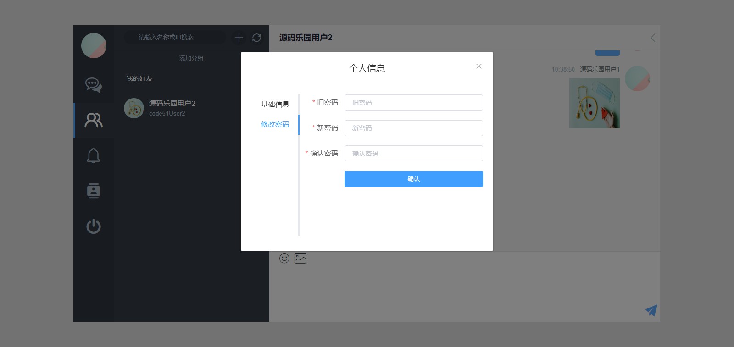Focus the 确认密码 input field

coord(413,154)
